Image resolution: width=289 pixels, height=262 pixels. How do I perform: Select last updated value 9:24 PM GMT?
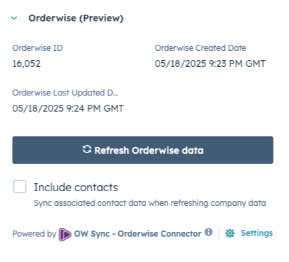coord(68,108)
